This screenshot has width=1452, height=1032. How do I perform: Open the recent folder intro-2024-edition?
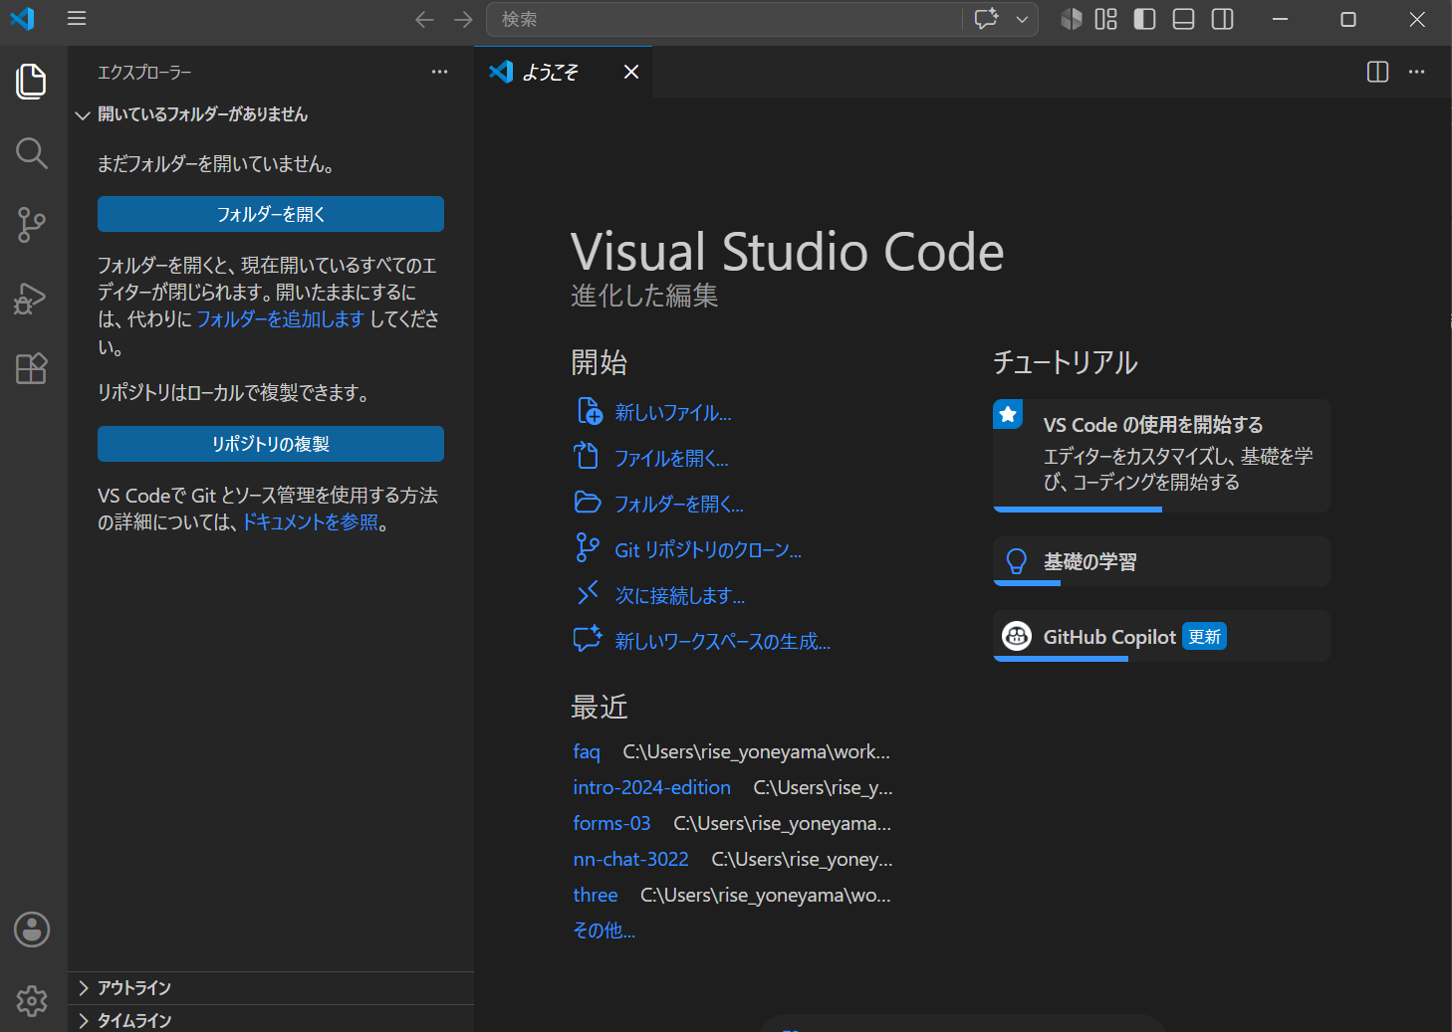tap(652, 788)
